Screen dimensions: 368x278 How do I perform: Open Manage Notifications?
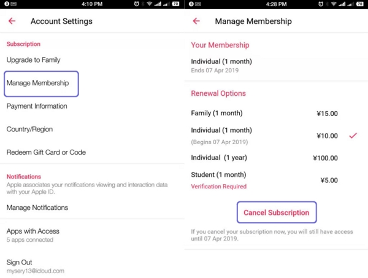pyautogui.click(x=37, y=207)
